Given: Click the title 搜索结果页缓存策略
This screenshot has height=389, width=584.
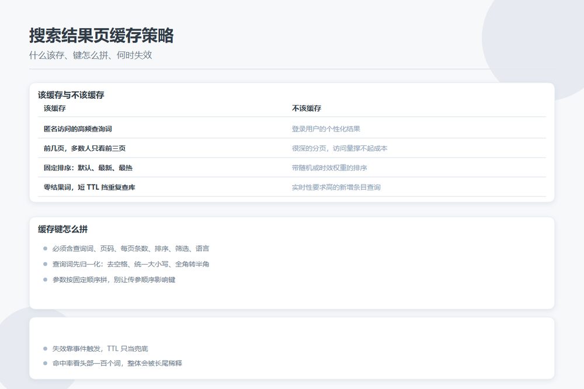Looking at the screenshot, I should pyautogui.click(x=101, y=36).
